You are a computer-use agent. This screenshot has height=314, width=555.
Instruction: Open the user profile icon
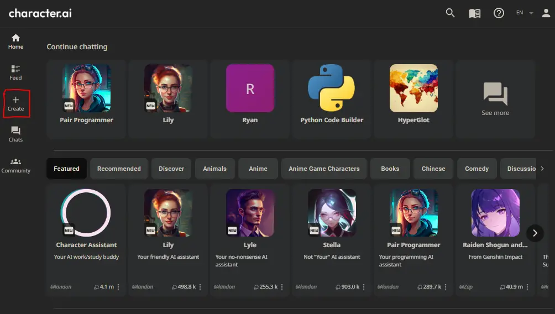546,13
